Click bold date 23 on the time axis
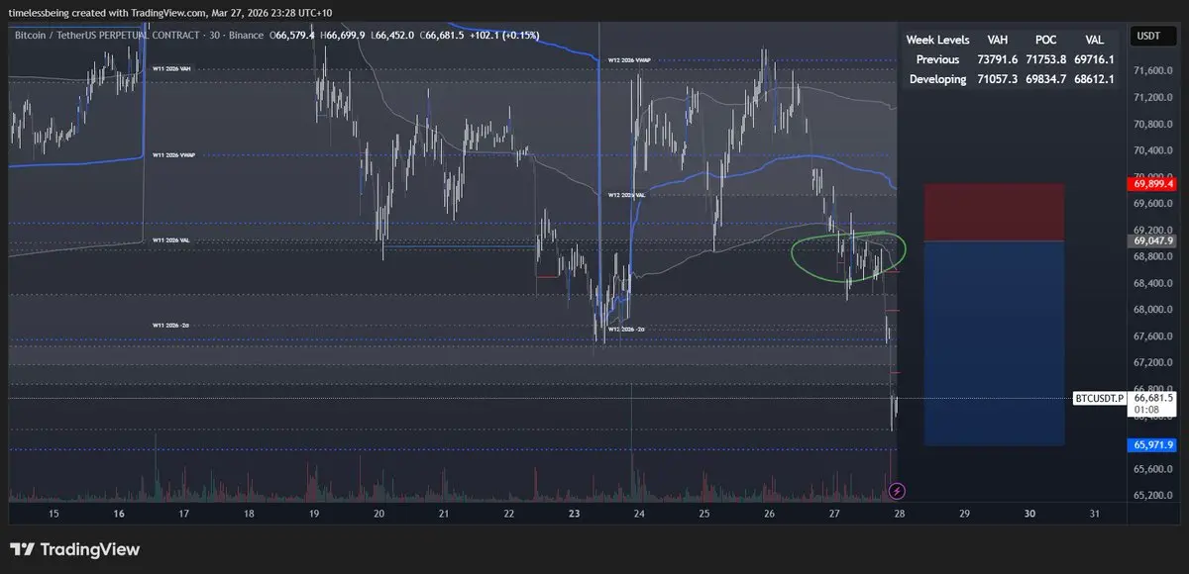 574,514
